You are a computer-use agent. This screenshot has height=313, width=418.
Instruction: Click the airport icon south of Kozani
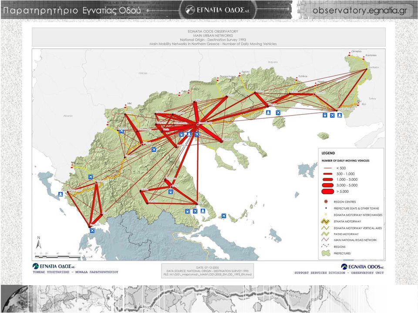(x=154, y=150)
